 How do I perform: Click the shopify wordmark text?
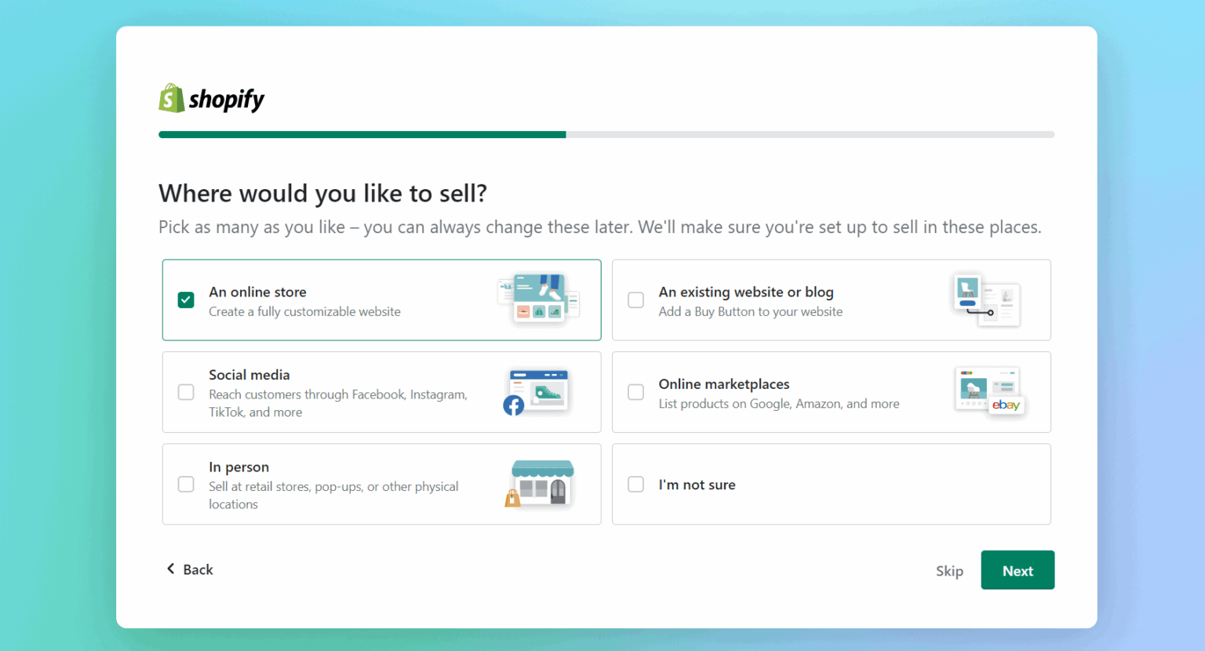click(x=226, y=98)
